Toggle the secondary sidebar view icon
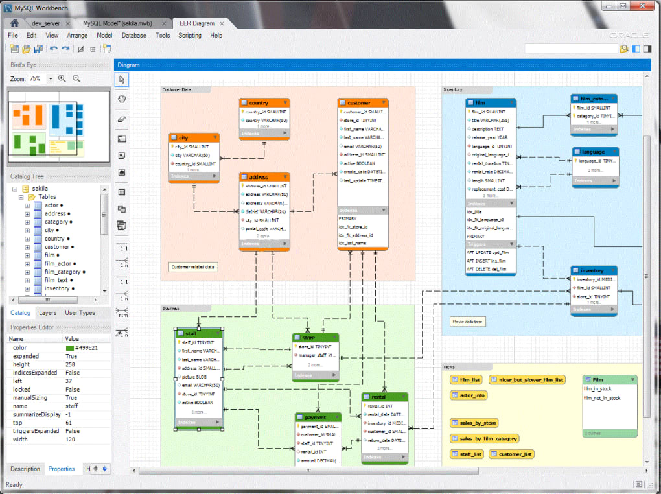The image size is (661, 494). pyautogui.click(x=647, y=49)
